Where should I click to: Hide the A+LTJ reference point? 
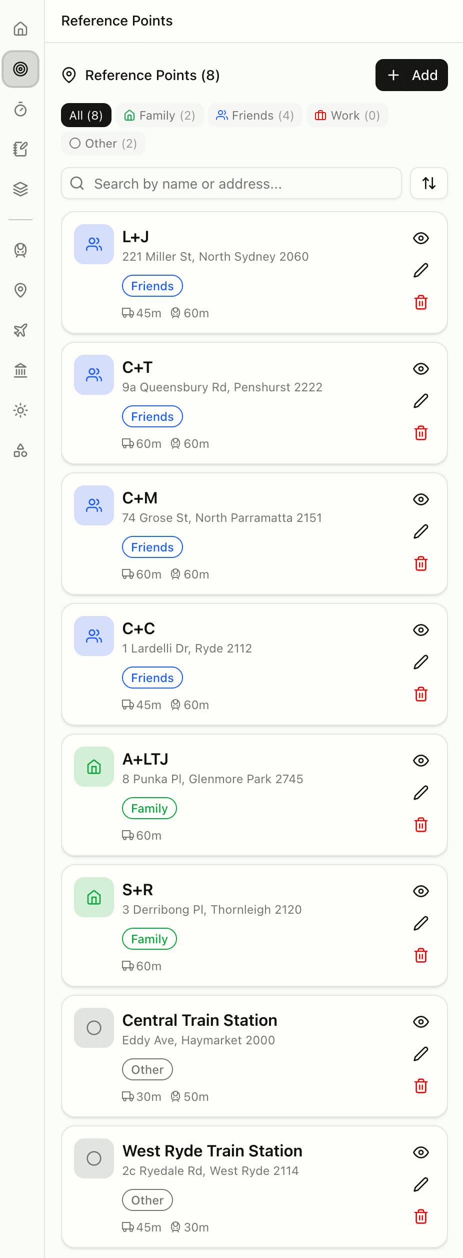421,761
